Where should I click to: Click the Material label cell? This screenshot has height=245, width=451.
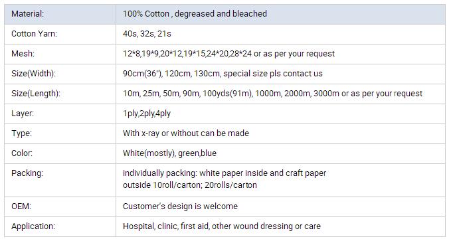tap(60, 14)
